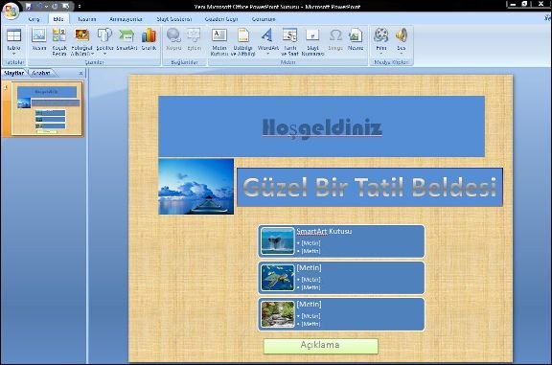552x365 pixels.
Task: Open the Tasarım ribbon tab
Action: (x=86, y=19)
